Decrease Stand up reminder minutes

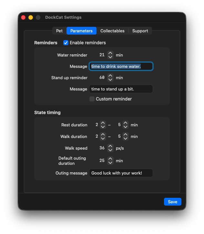pyautogui.click(x=110, y=80)
